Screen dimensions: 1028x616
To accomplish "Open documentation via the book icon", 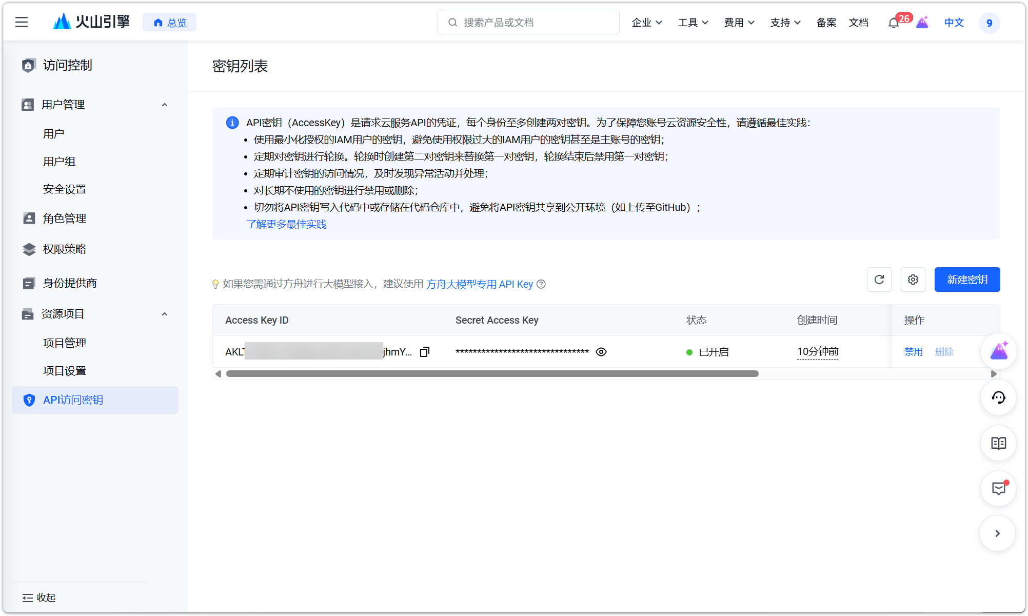I will pos(998,443).
